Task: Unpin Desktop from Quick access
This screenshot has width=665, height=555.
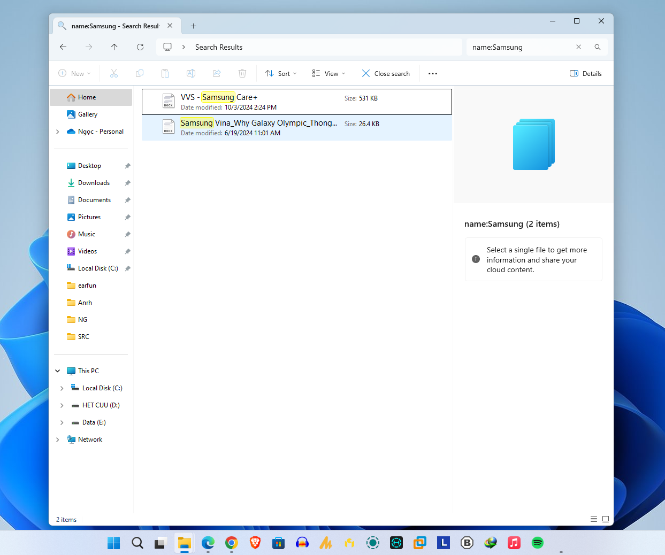Action: (x=127, y=166)
